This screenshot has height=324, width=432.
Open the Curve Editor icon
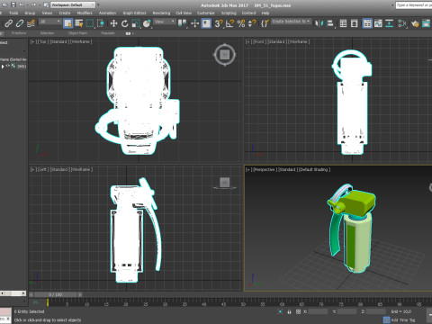[378, 23]
